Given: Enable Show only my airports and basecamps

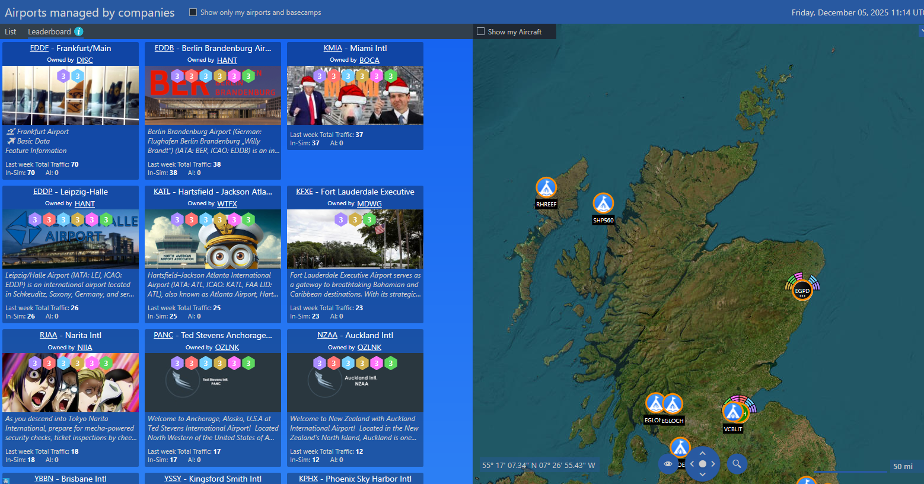Looking at the screenshot, I should 193,12.
